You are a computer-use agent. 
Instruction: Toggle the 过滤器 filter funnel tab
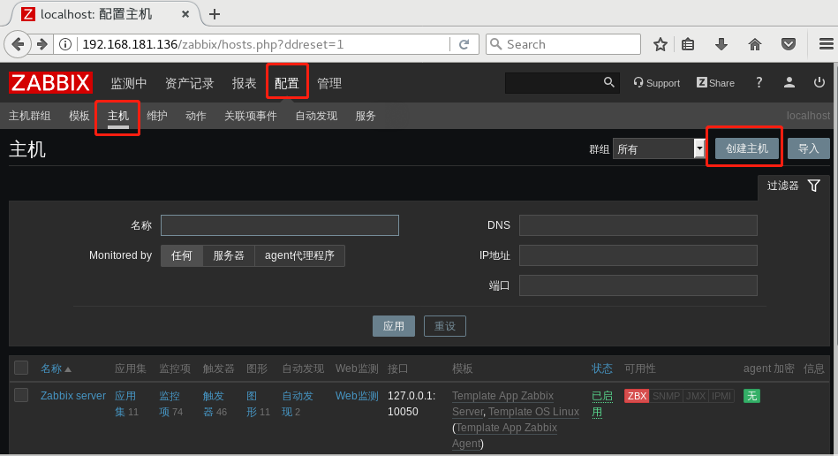(x=794, y=186)
